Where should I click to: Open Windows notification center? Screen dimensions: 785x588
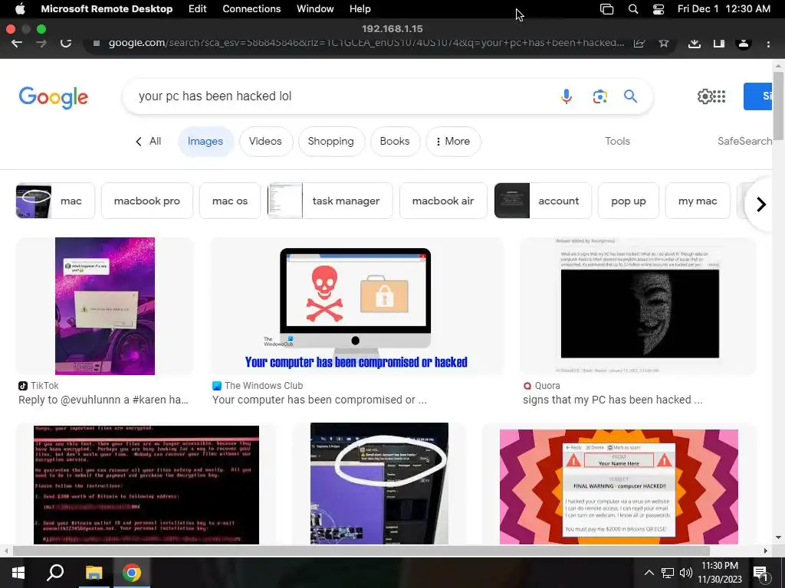click(x=760, y=573)
